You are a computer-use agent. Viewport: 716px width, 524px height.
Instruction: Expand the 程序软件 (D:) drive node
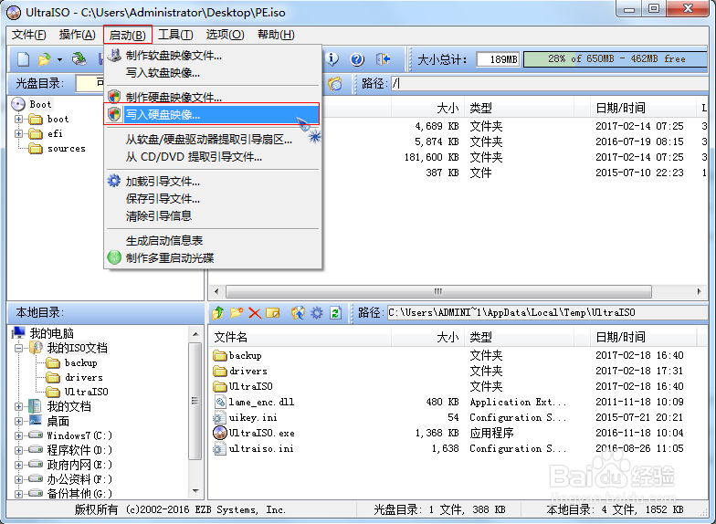18,451
